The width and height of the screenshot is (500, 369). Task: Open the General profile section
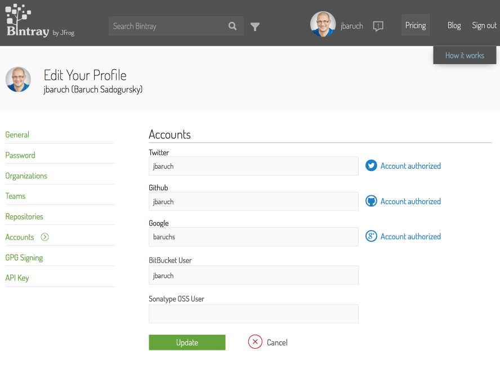[17, 135]
